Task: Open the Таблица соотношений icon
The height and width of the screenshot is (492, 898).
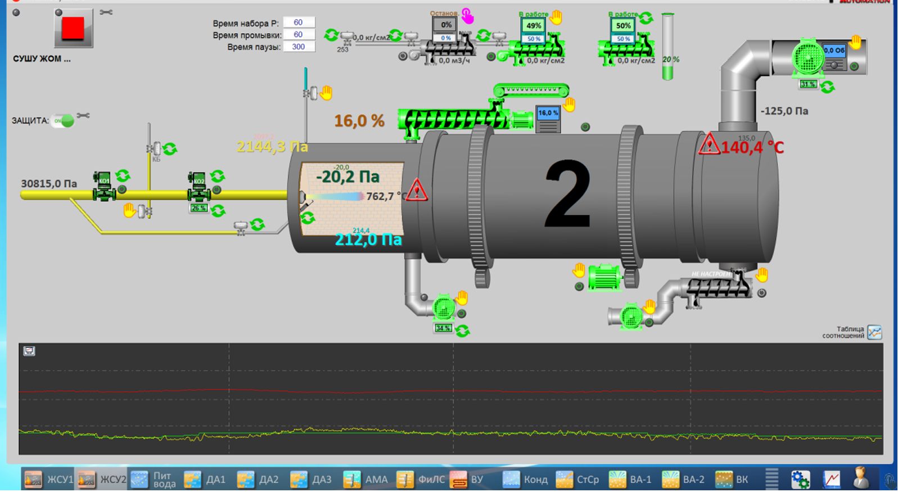Action: [x=874, y=332]
